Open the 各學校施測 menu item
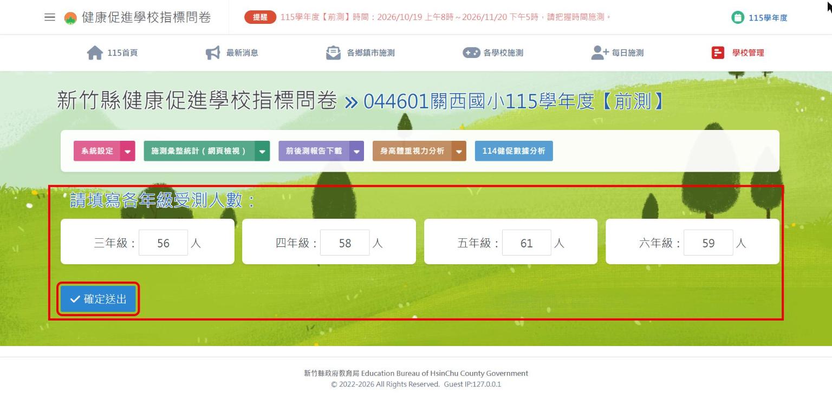 493,53
